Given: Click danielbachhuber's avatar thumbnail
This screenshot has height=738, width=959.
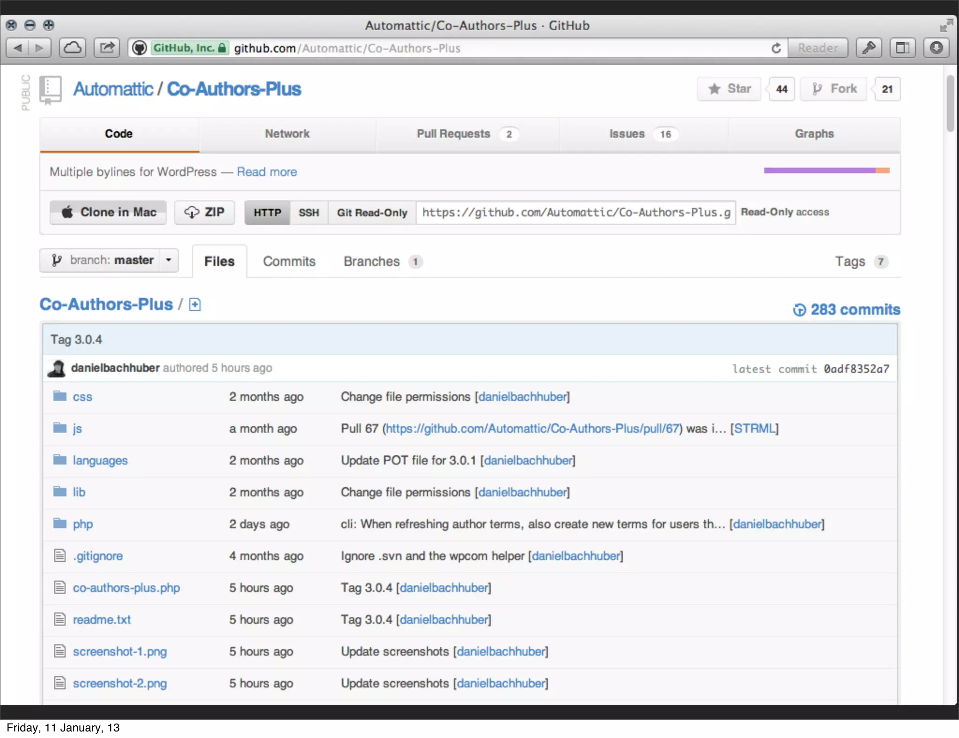Looking at the screenshot, I should 57,369.
